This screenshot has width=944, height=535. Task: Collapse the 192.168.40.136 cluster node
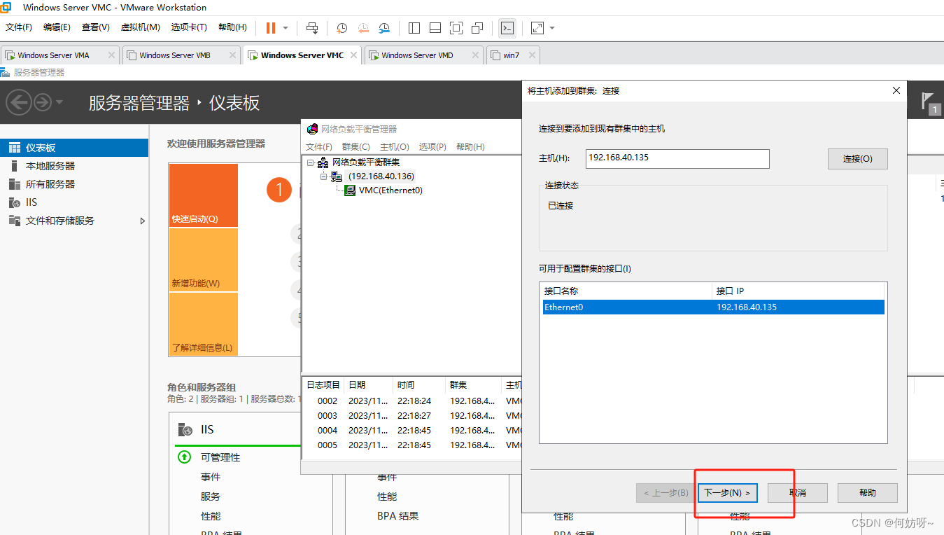tap(324, 176)
